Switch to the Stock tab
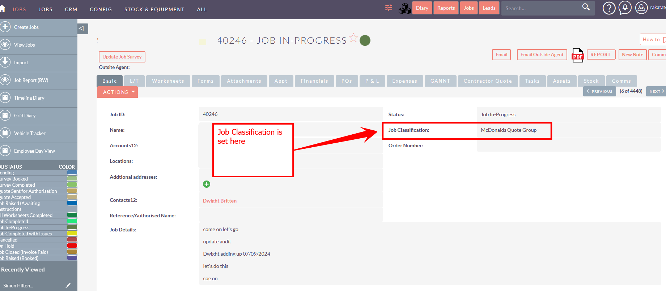Viewport: 666px width, 291px height. pos(591,81)
